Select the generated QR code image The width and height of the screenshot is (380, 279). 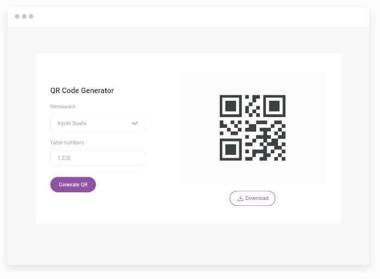[252, 128]
